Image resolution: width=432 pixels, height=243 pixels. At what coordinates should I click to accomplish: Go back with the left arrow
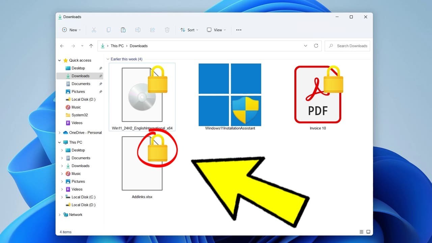click(x=62, y=46)
